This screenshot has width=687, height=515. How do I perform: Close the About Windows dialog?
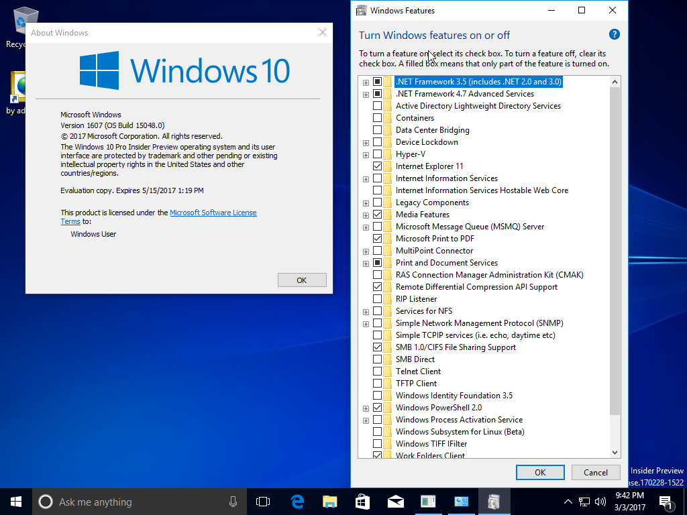click(x=323, y=32)
